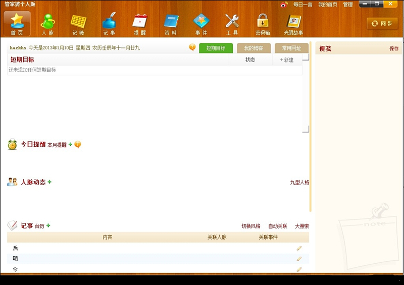Click the 关联事件 column header

click(268, 237)
